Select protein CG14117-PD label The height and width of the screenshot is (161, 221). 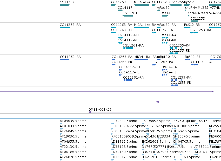pyautogui.click(x=130, y=67)
